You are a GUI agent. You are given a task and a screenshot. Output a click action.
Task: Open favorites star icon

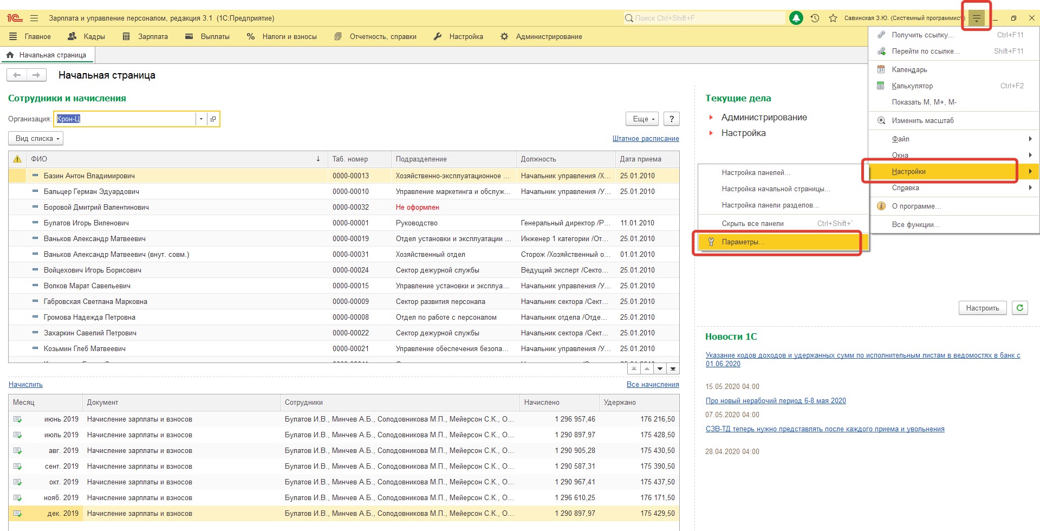(x=833, y=18)
